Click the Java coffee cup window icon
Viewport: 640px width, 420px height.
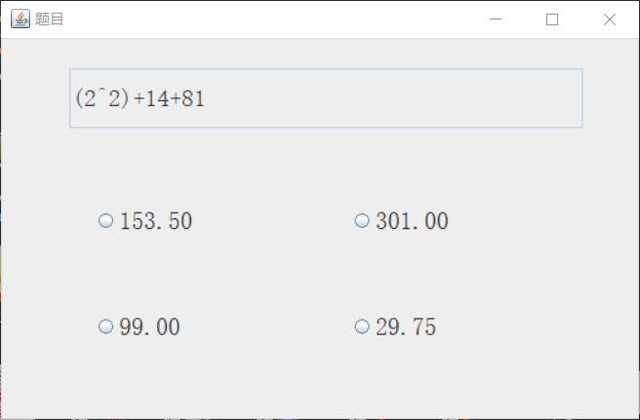coord(20,19)
